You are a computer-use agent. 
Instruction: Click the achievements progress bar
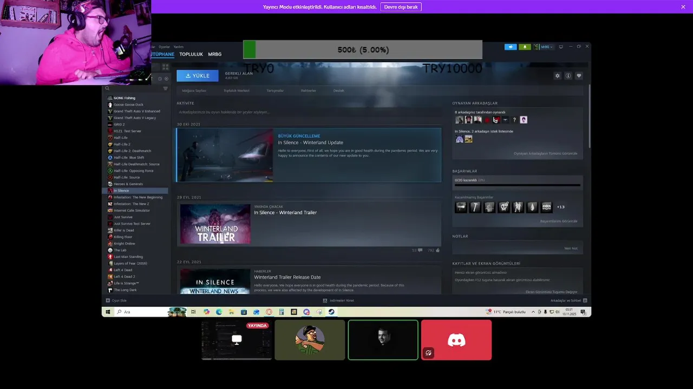click(518, 185)
